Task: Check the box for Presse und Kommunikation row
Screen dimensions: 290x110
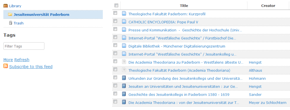Action: pos(115,29)
